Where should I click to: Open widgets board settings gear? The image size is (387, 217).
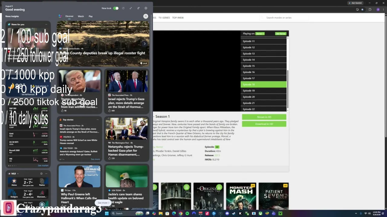pos(146,8)
